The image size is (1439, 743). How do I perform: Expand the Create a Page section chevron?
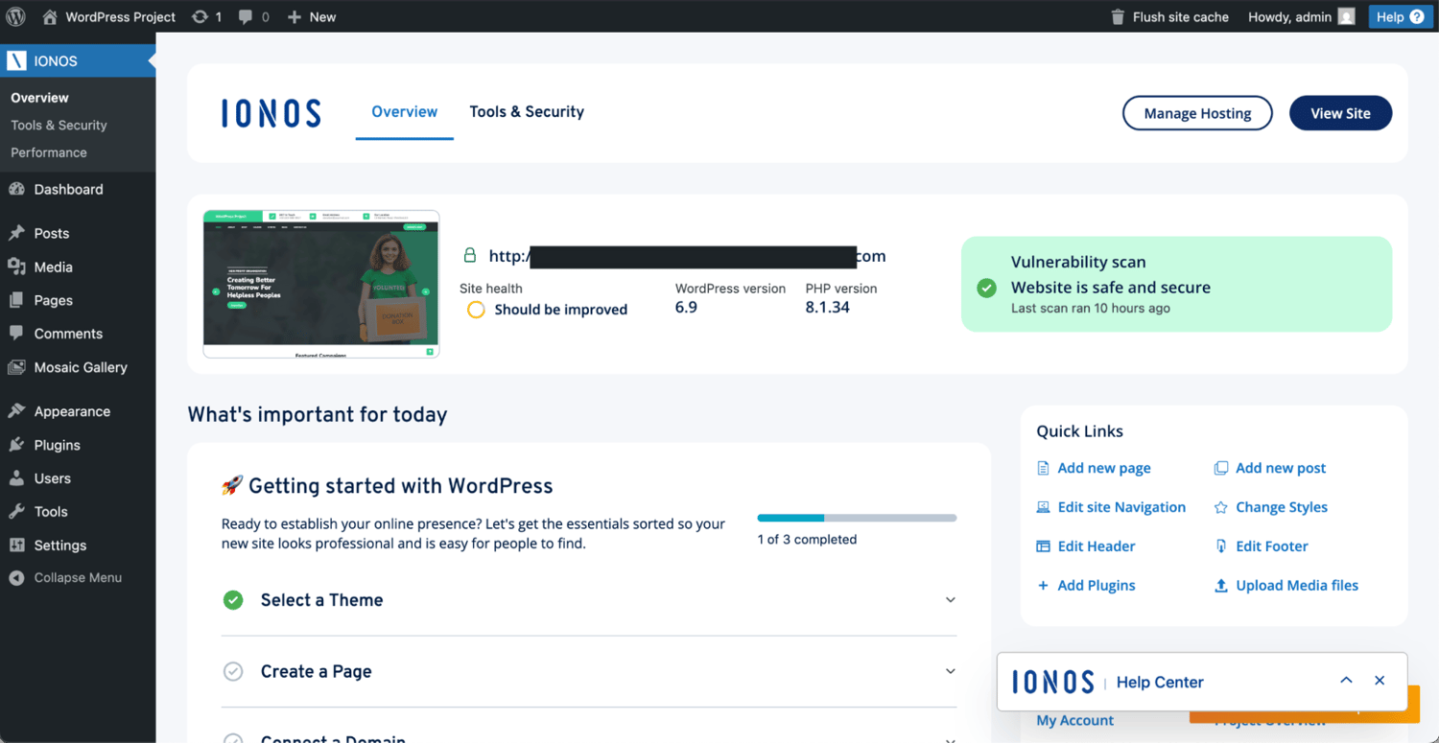point(951,671)
